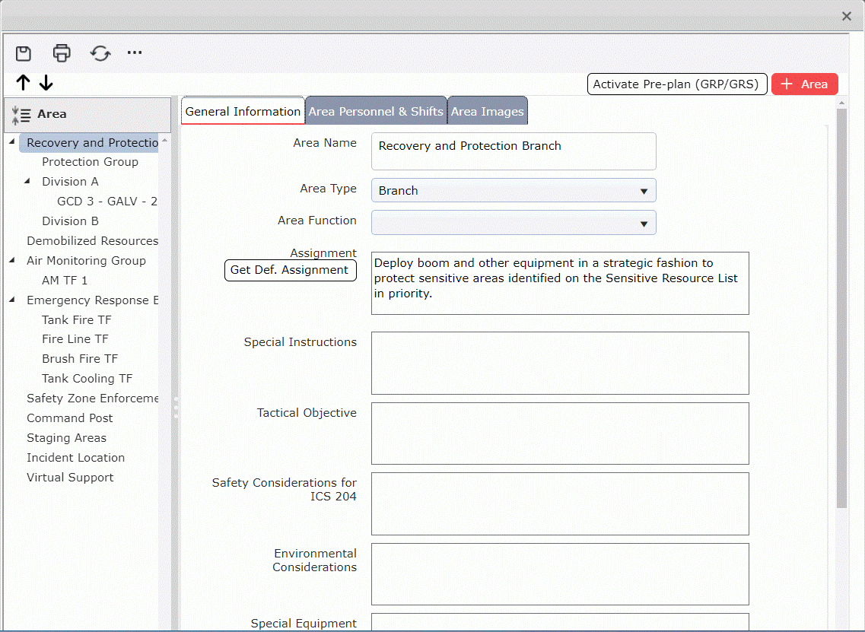Select Recovery and Protection Branch tree item
The image size is (865, 632).
click(89, 143)
